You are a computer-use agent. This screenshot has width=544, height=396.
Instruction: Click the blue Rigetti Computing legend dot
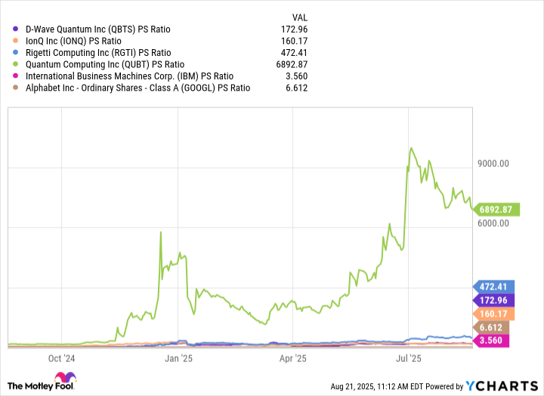coord(15,52)
